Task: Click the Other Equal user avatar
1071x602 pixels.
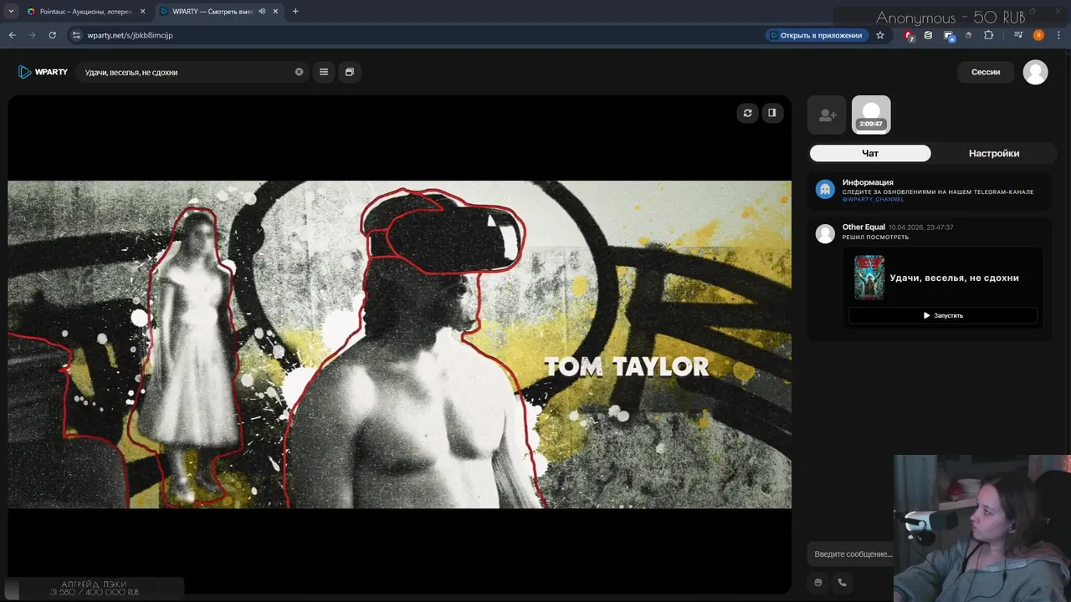Action: pos(825,233)
